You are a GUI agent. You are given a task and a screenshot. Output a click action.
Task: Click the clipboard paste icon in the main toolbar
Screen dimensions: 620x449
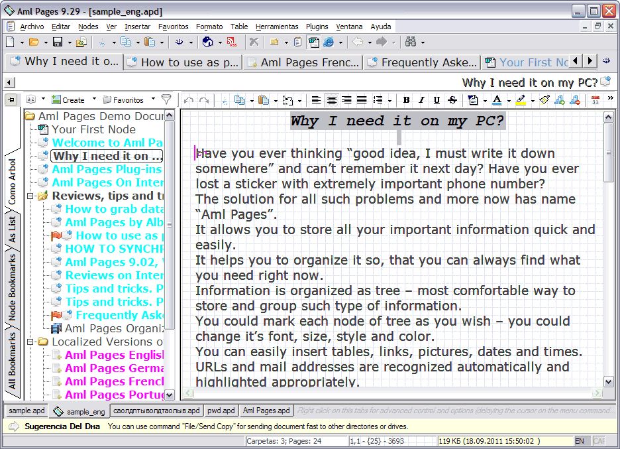[x=150, y=42]
